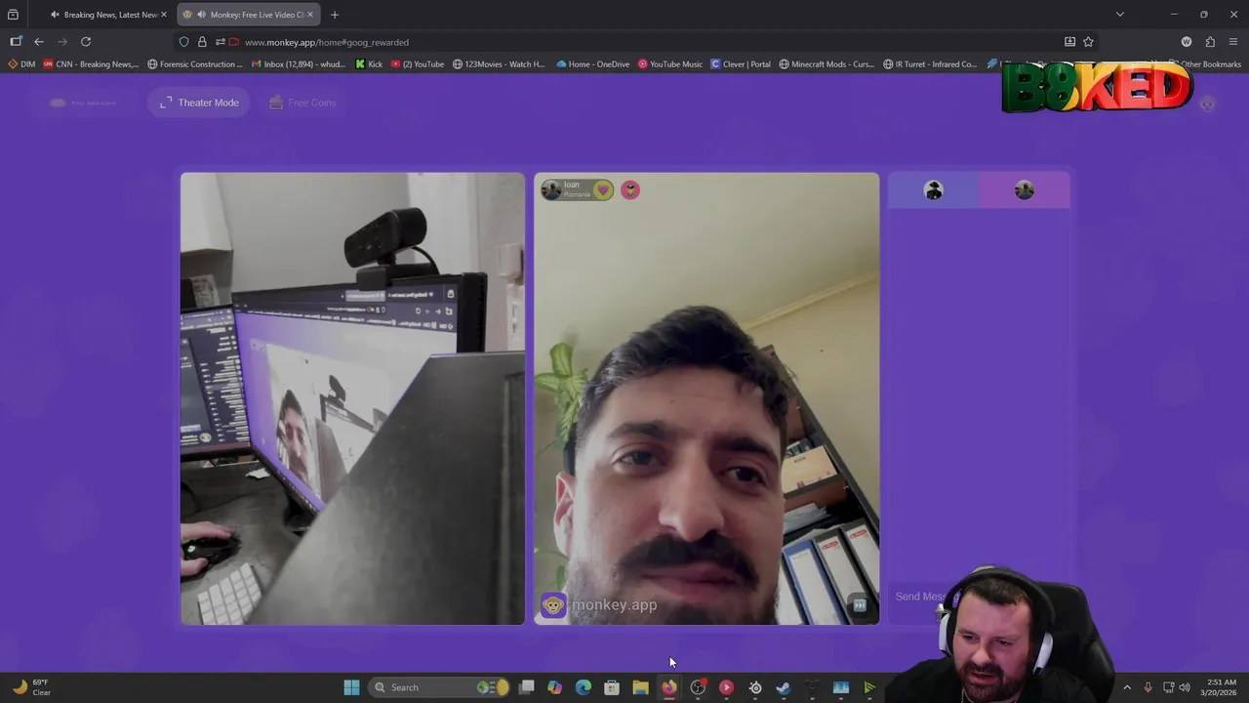Click the microphone tray icon

coord(1148,687)
